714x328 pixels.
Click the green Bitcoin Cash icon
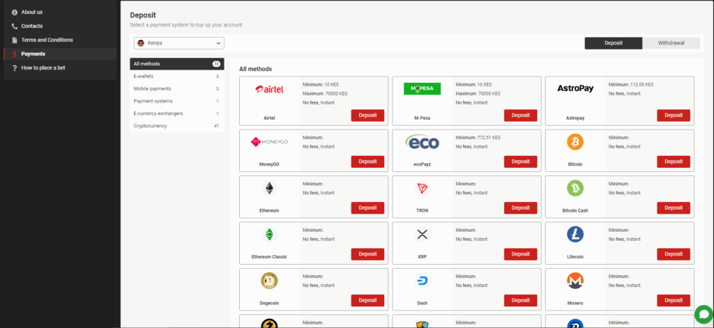coord(575,188)
